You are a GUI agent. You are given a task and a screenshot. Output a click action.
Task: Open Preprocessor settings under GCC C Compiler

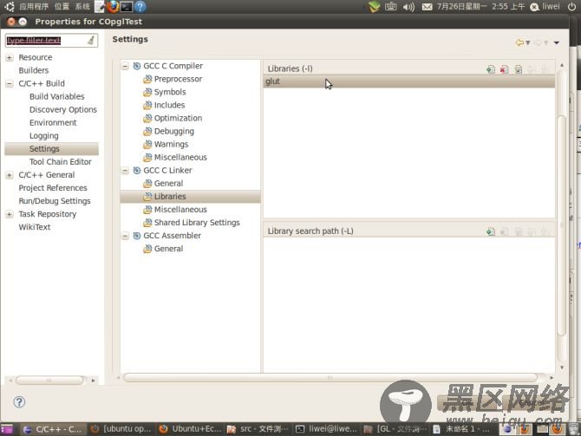[x=179, y=79]
